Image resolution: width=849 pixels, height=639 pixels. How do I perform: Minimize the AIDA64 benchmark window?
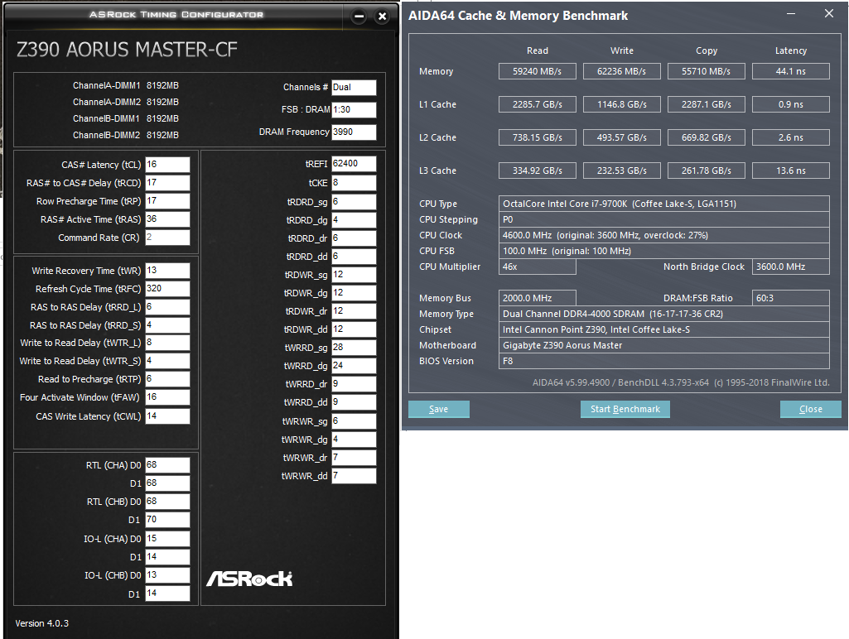(x=791, y=13)
